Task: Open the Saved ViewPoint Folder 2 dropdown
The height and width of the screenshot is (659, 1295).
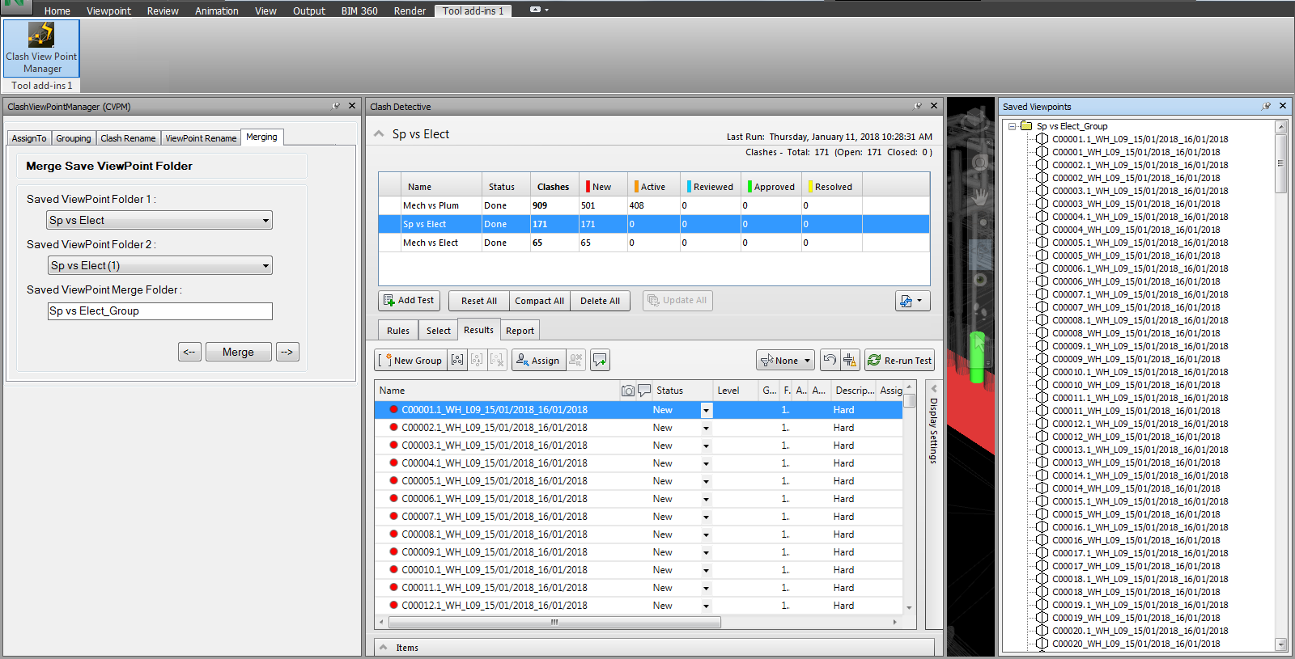Action: pyautogui.click(x=159, y=265)
